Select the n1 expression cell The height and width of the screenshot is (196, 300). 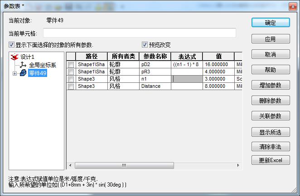click(187, 79)
